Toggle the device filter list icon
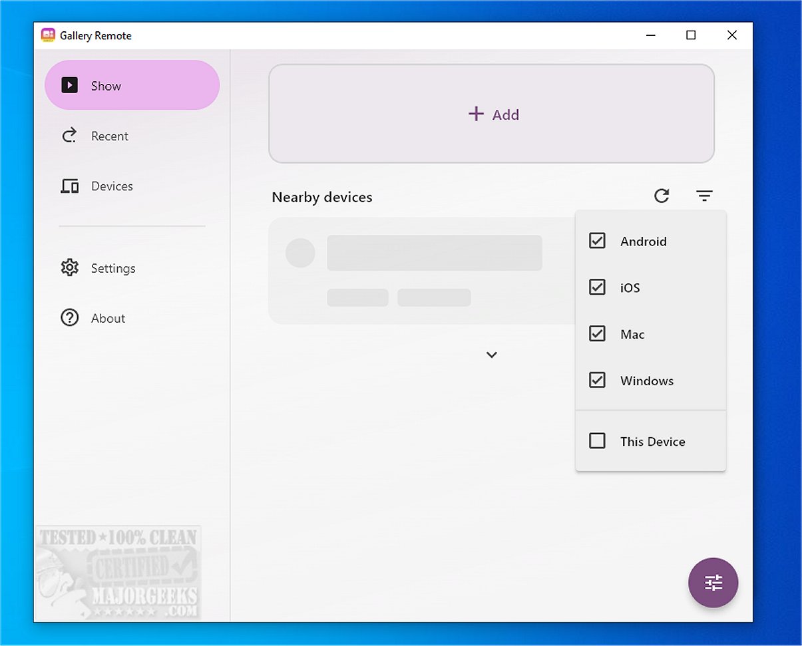 704,196
